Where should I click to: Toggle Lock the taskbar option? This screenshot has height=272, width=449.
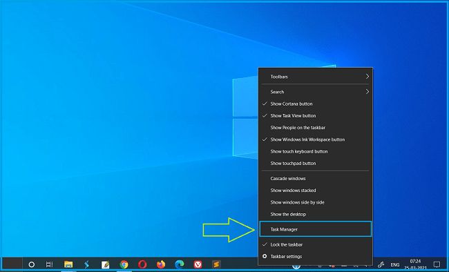(316, 244)
